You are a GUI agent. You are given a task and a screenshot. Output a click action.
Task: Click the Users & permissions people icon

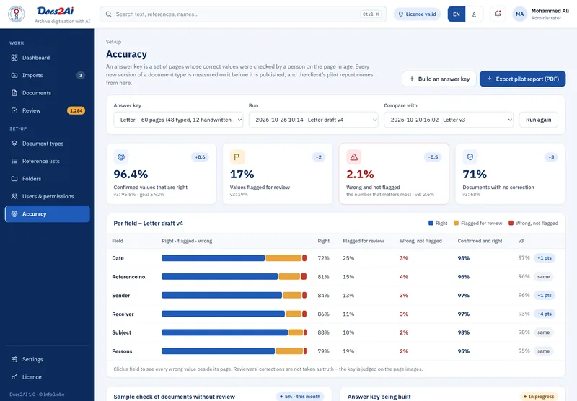tap(14, 196)
